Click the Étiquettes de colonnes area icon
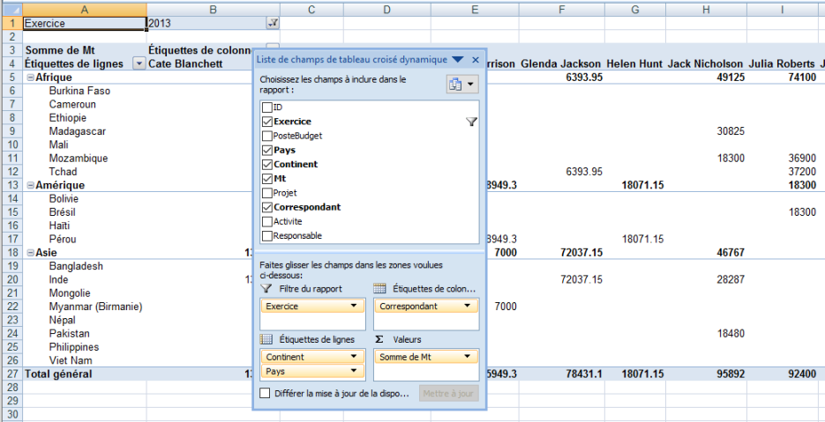 [380, 289]
